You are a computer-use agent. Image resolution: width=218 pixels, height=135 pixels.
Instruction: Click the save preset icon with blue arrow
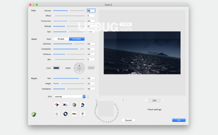pos(65,105)
